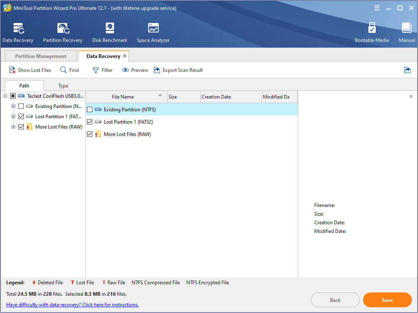Close the Data Recovery tab
The height and width of the screenshot is (313, 418).
pos(124,56)
